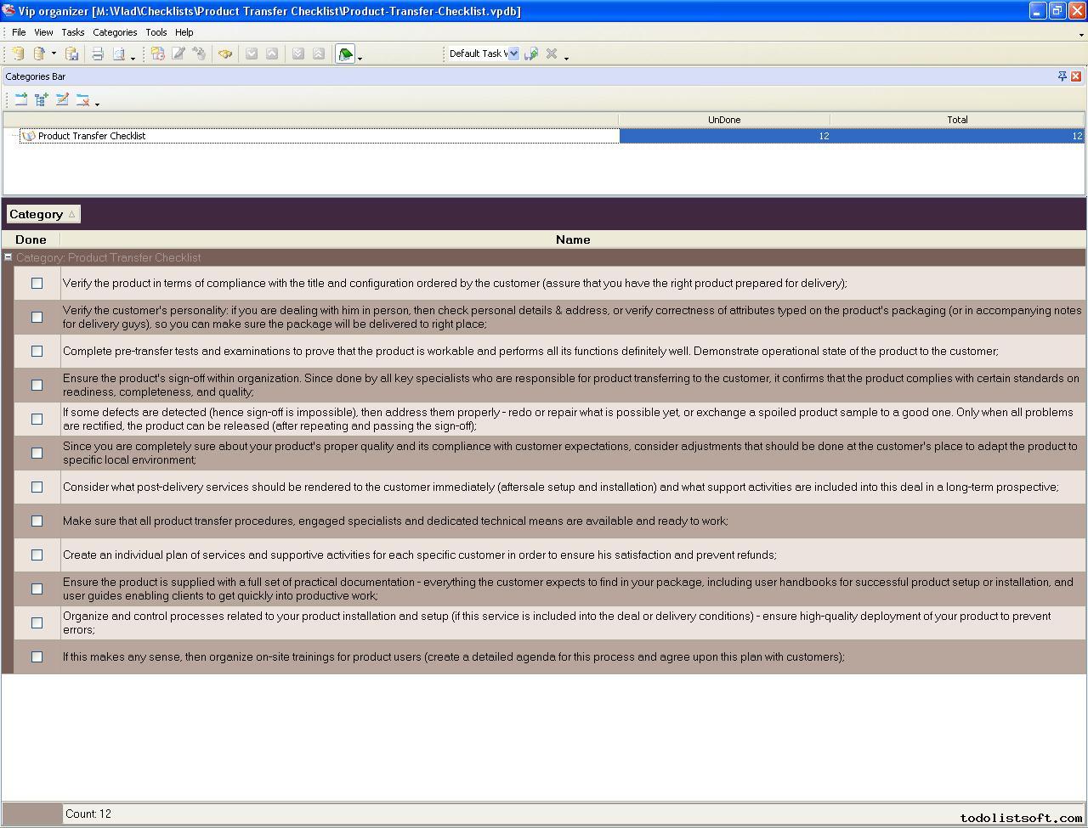Click the green book icon in toolbar

345,54
